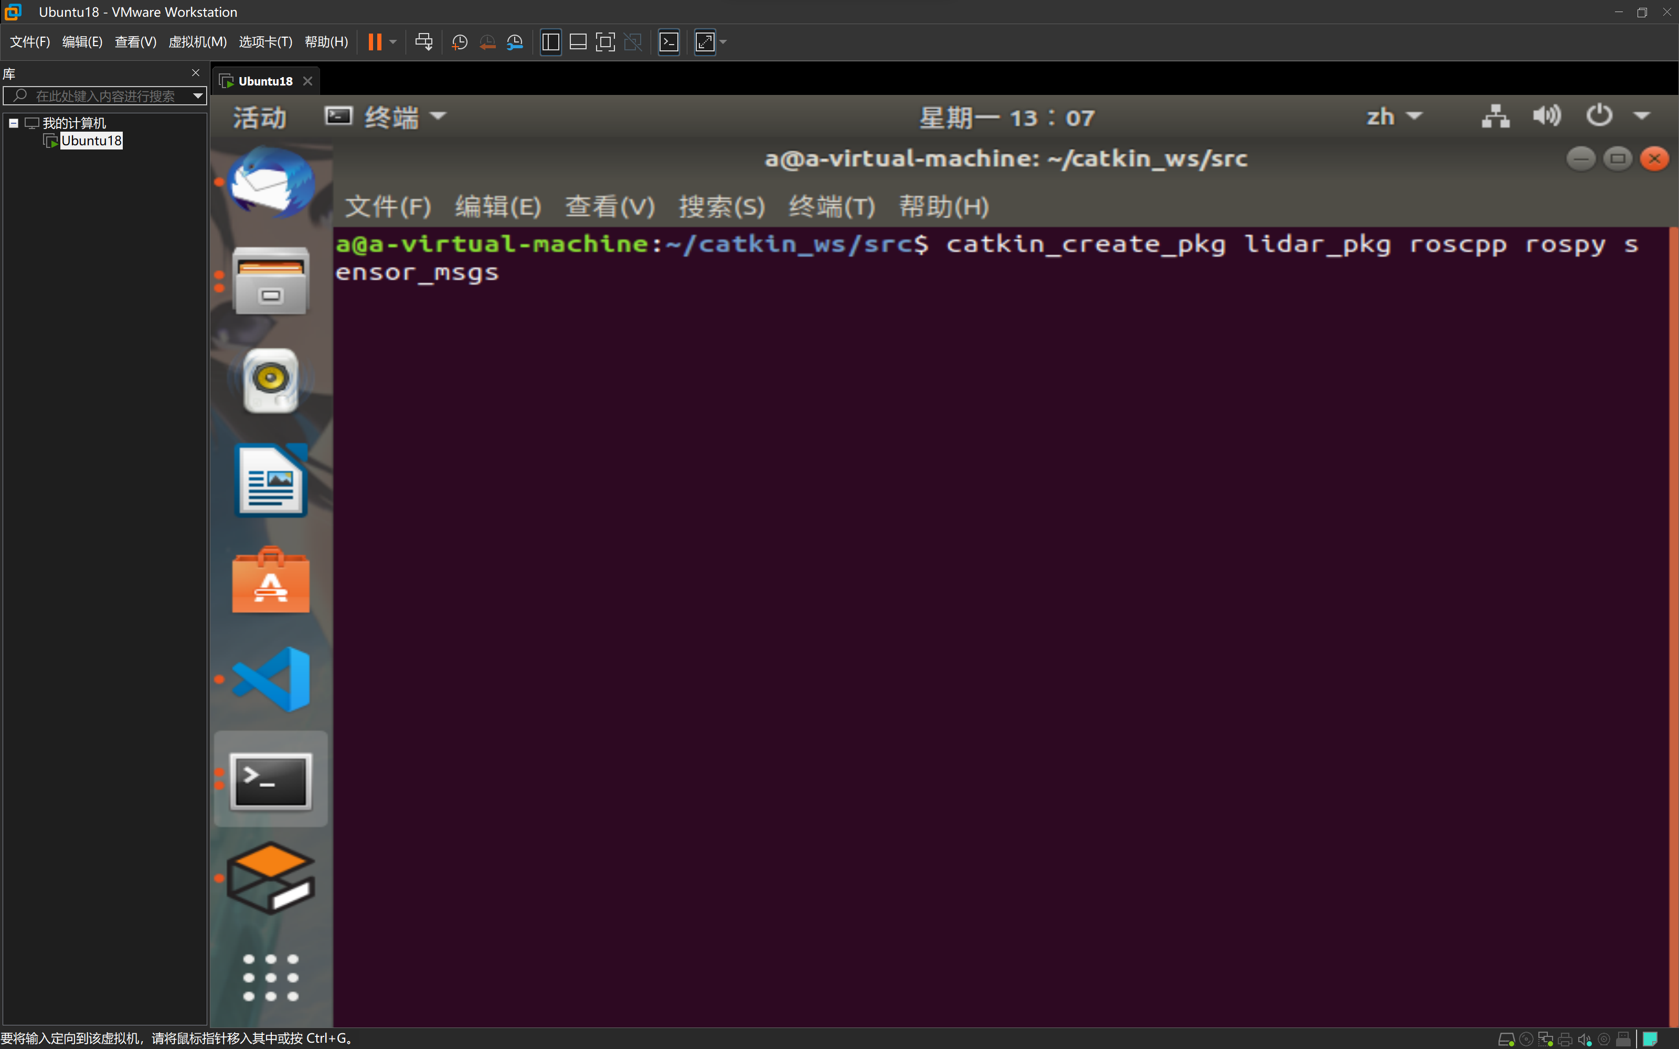The image size is (1679, 1049).
Task: Click the power icon in Ubuntu top bar
Action: pos(1599,116)
